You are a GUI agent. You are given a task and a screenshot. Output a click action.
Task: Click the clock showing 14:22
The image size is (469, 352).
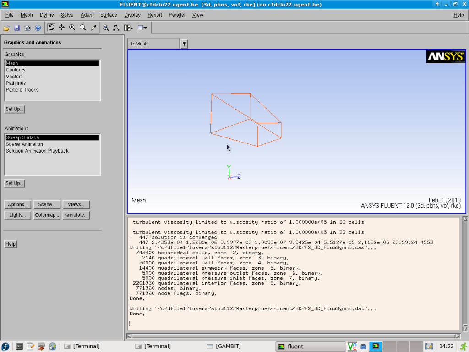click(x=446, y=346)
